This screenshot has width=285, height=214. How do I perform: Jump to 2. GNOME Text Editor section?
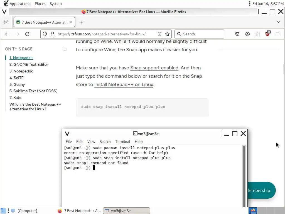[29, 64]
